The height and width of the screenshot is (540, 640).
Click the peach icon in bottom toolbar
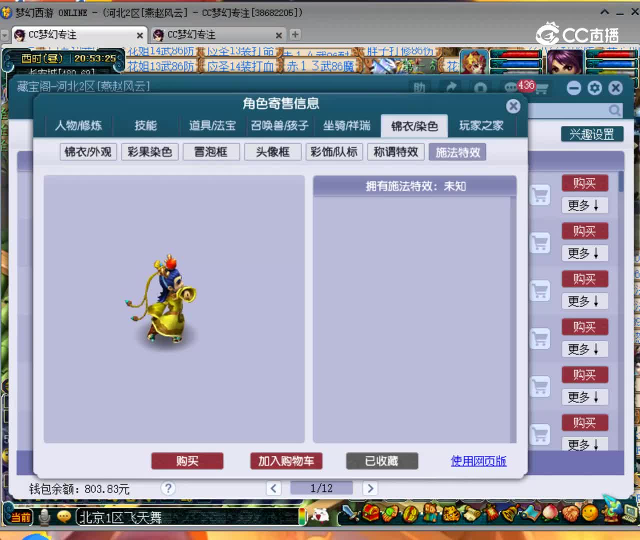pos(550,513)
